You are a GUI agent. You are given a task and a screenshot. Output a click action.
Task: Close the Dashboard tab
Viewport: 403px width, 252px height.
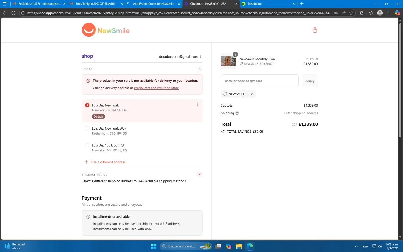293,4
